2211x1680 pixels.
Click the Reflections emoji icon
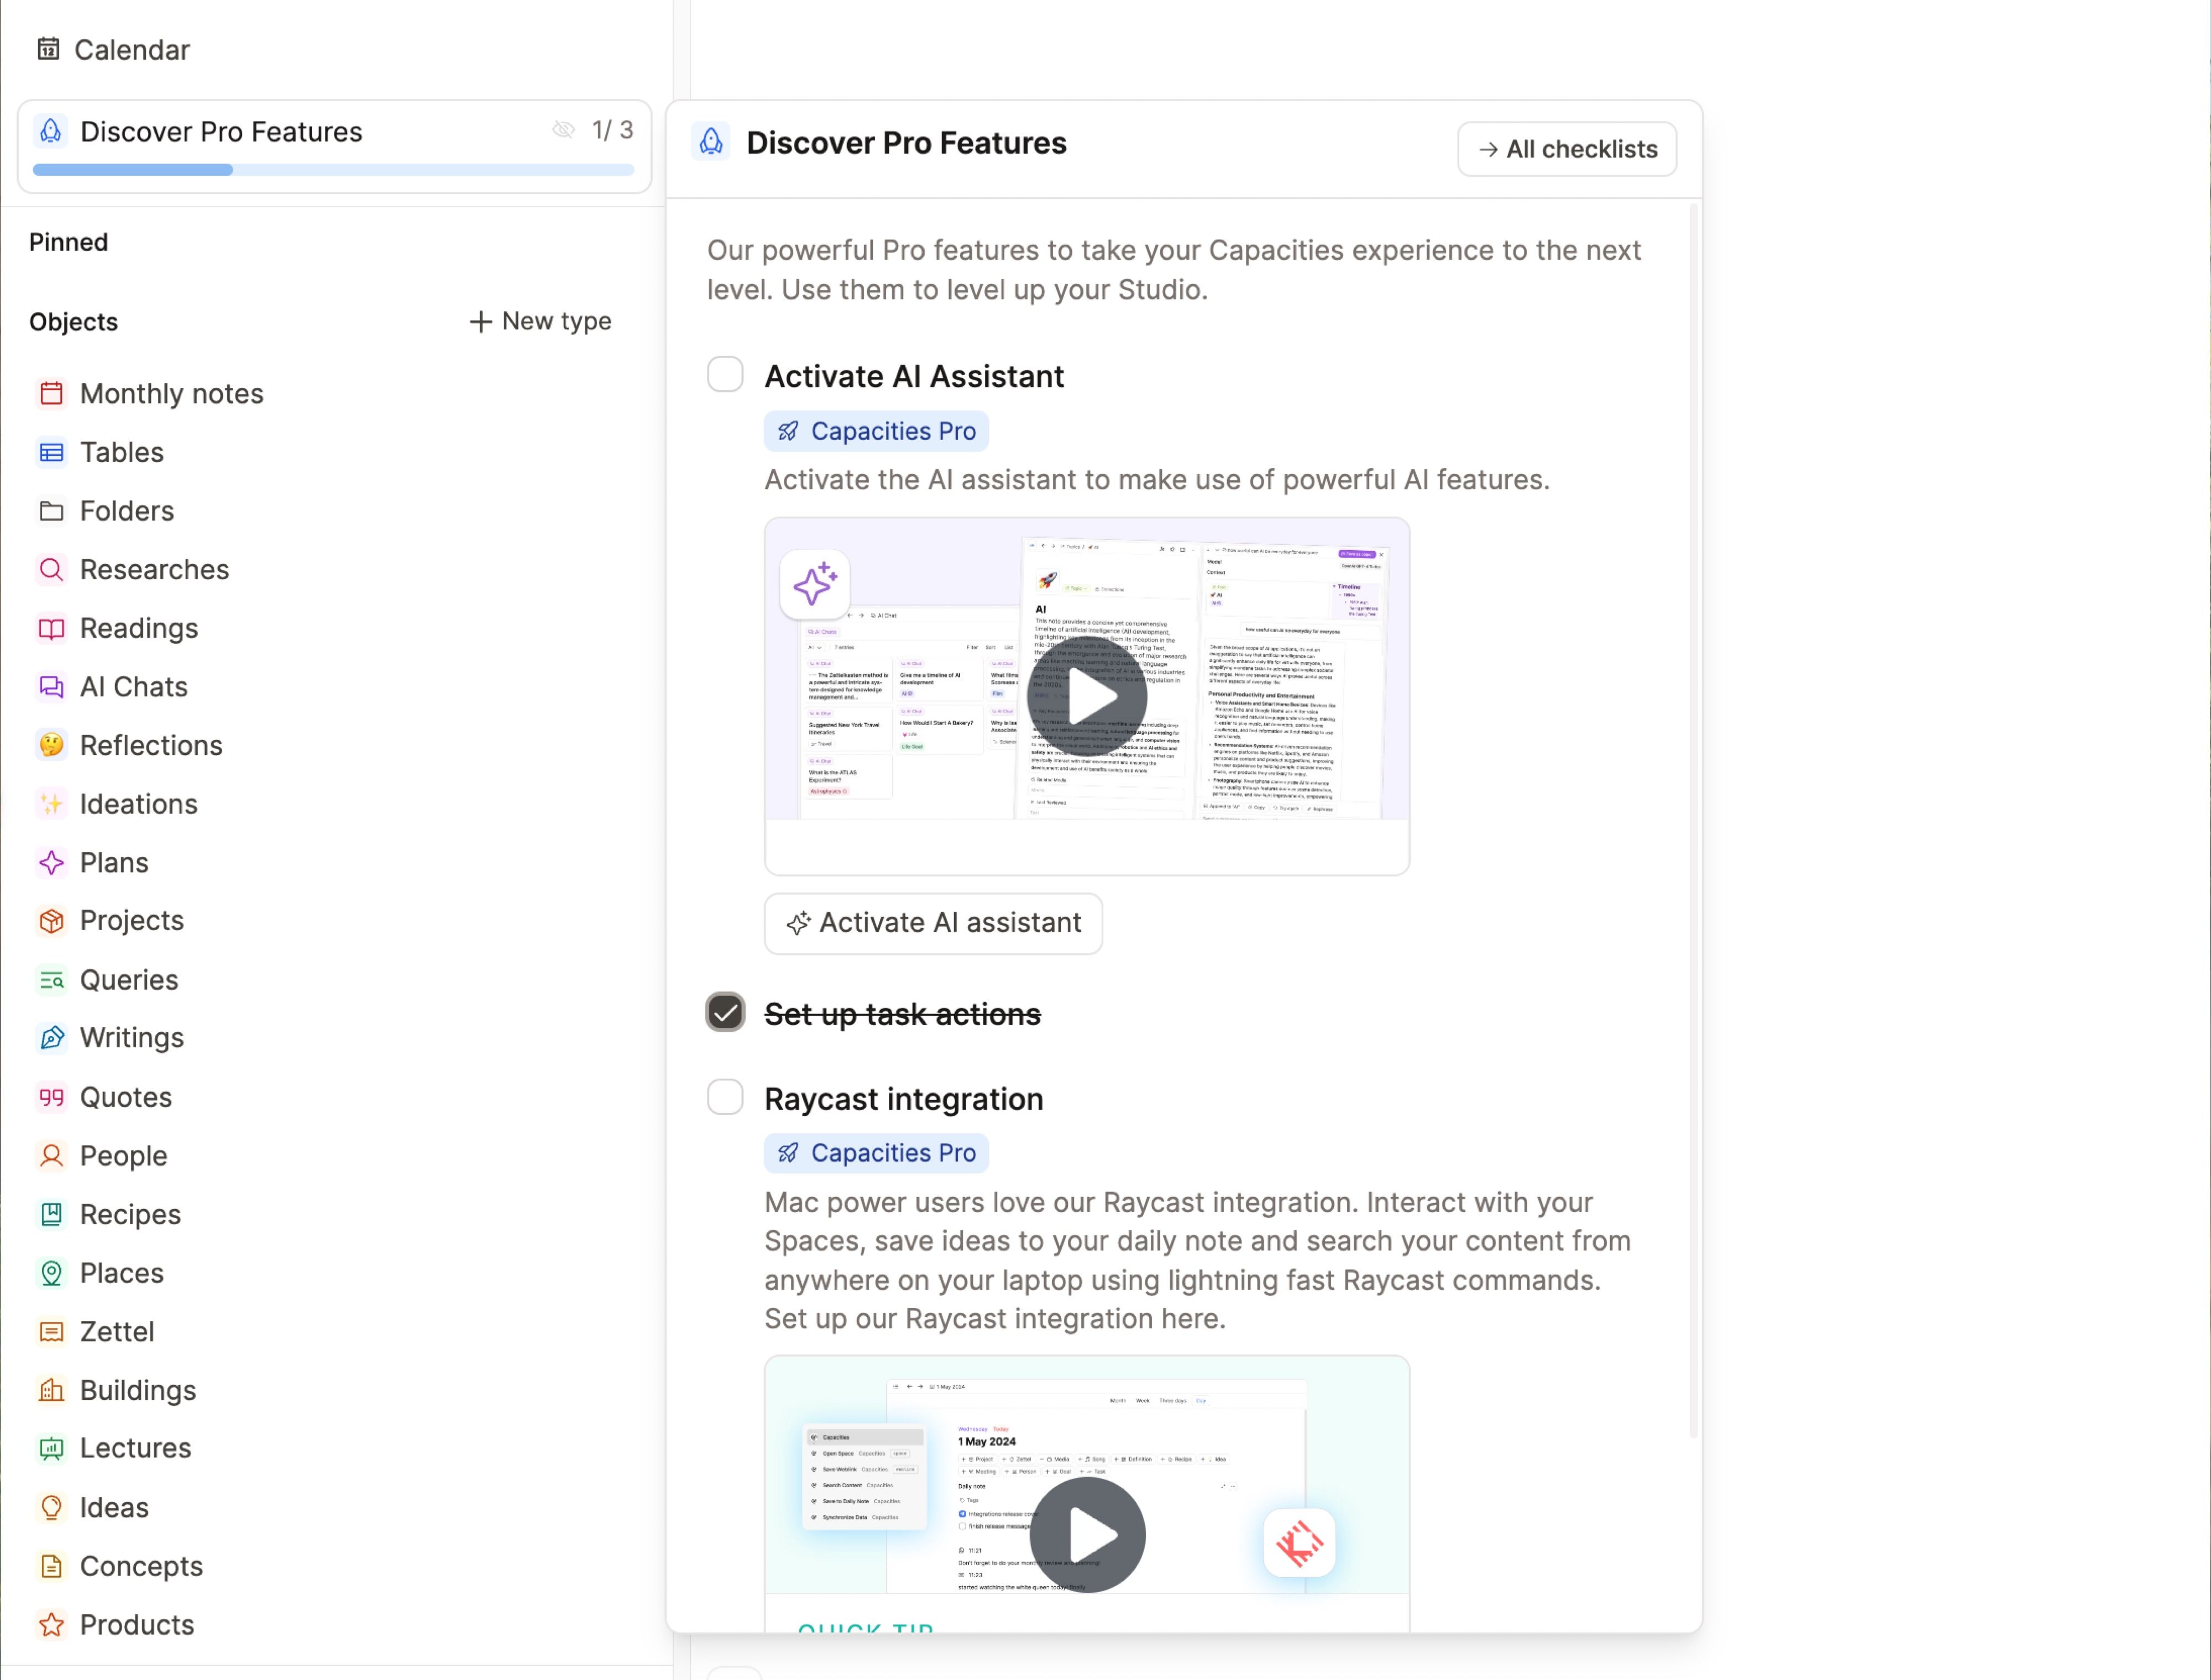51,745
